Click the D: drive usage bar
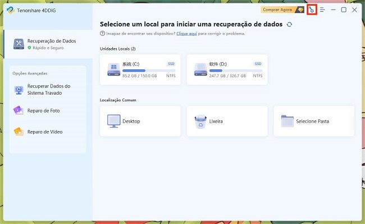The height and width of the screenshot is (224, 365). pos(236,71)
